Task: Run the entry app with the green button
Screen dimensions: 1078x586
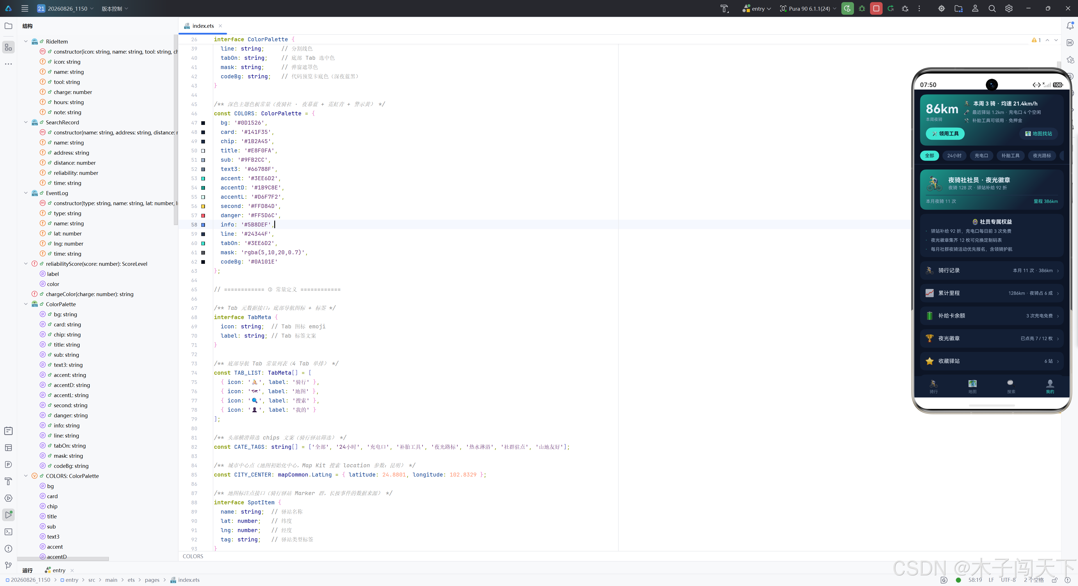Action: pos(848,8)
